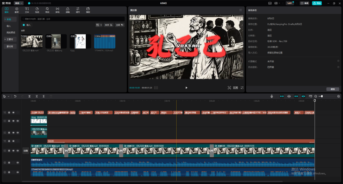Viewport: 343px width, 184px height.
Task: Undo the last action
Action: [15, 96]
